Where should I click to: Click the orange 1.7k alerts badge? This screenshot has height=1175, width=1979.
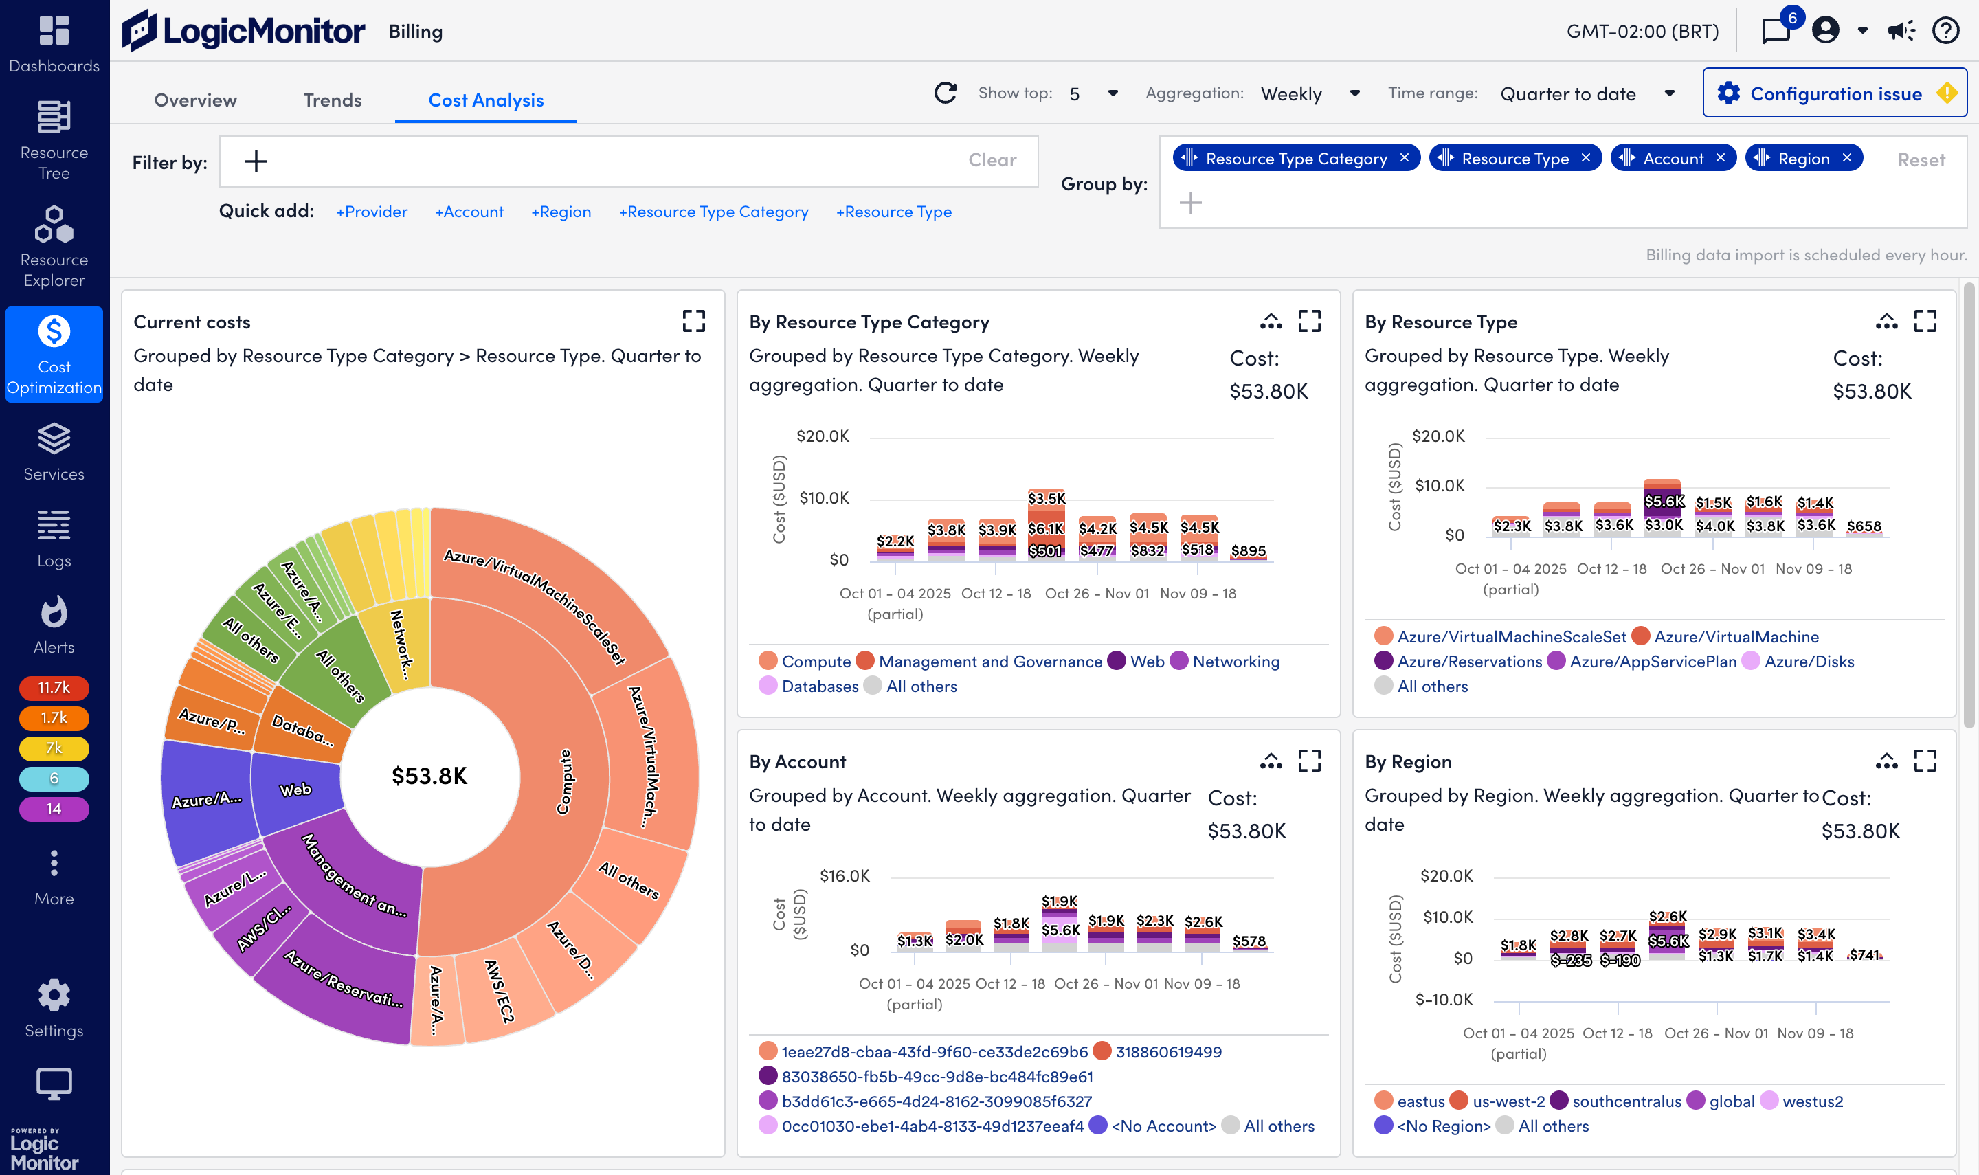(54, 717)
